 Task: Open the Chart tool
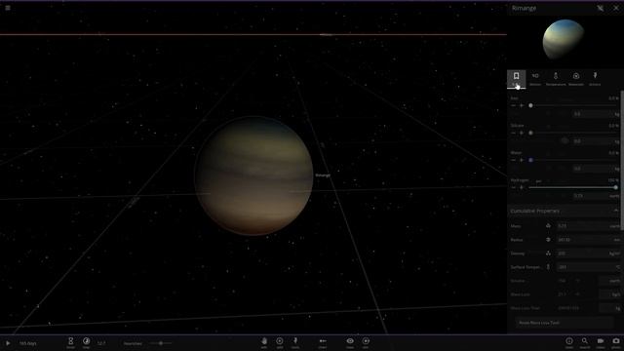(323, 342)
